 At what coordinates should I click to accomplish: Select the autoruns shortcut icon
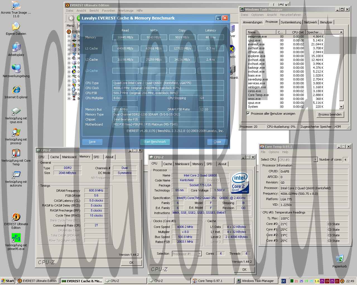tap(16, 175)
